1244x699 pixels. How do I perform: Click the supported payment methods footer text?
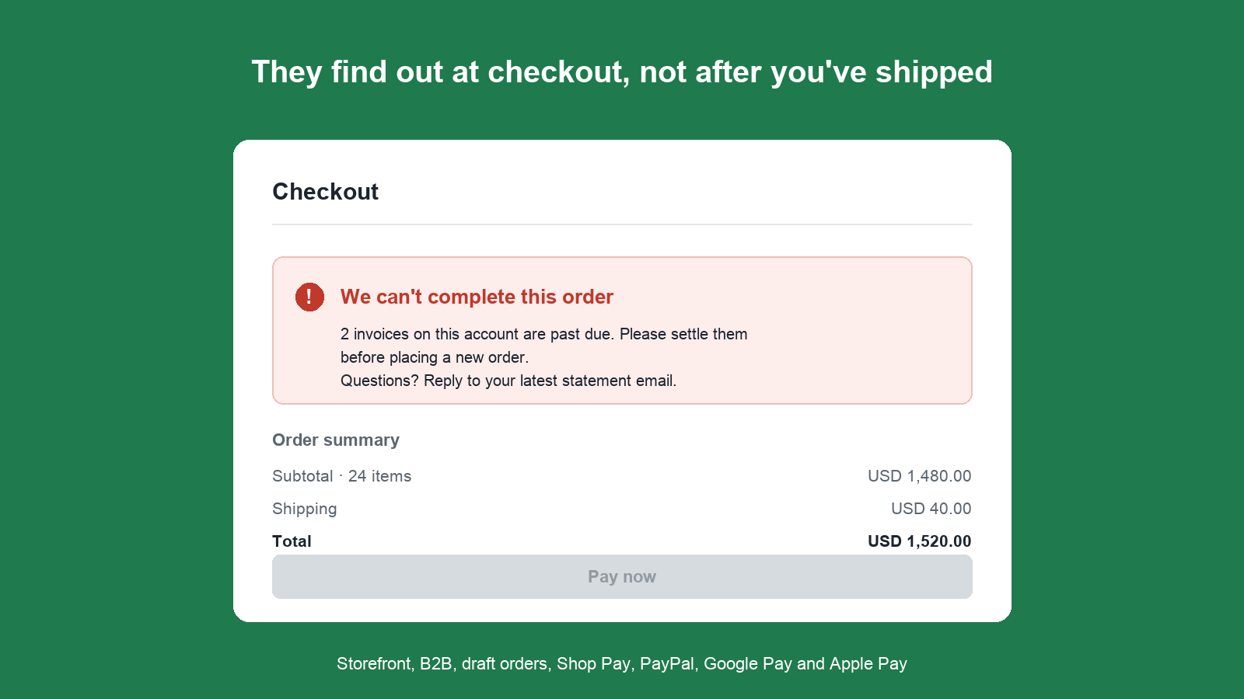coord(622,663)
